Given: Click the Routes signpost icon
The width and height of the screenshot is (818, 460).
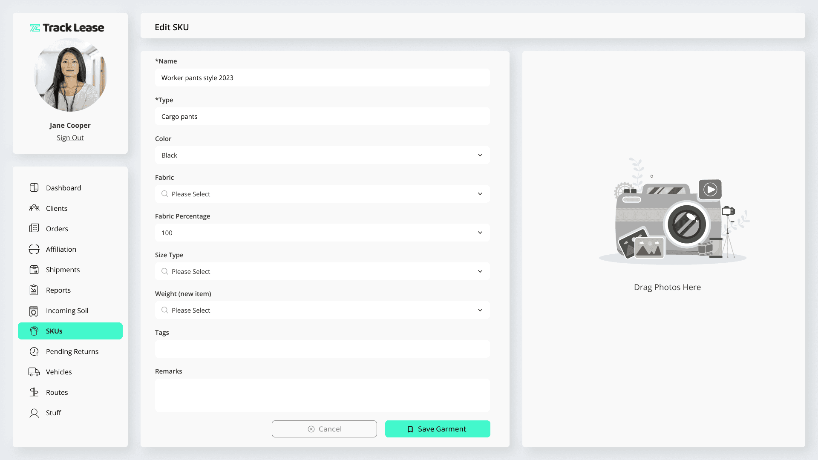Looking at the screenshot, I should pos(34,392).
